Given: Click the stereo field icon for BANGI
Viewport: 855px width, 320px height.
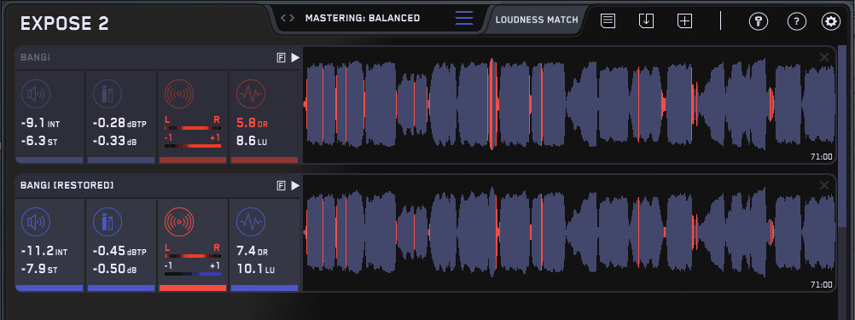Looking at the screenshot, I should 179,94.
